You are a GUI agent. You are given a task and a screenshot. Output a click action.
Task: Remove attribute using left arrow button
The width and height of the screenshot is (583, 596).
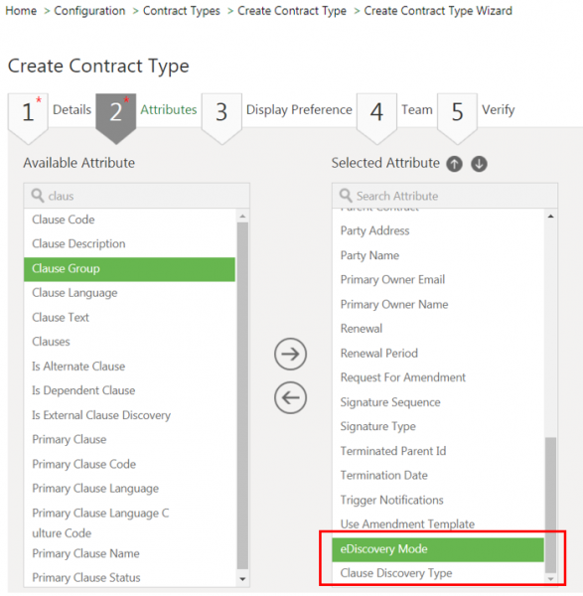coord(290,397)
